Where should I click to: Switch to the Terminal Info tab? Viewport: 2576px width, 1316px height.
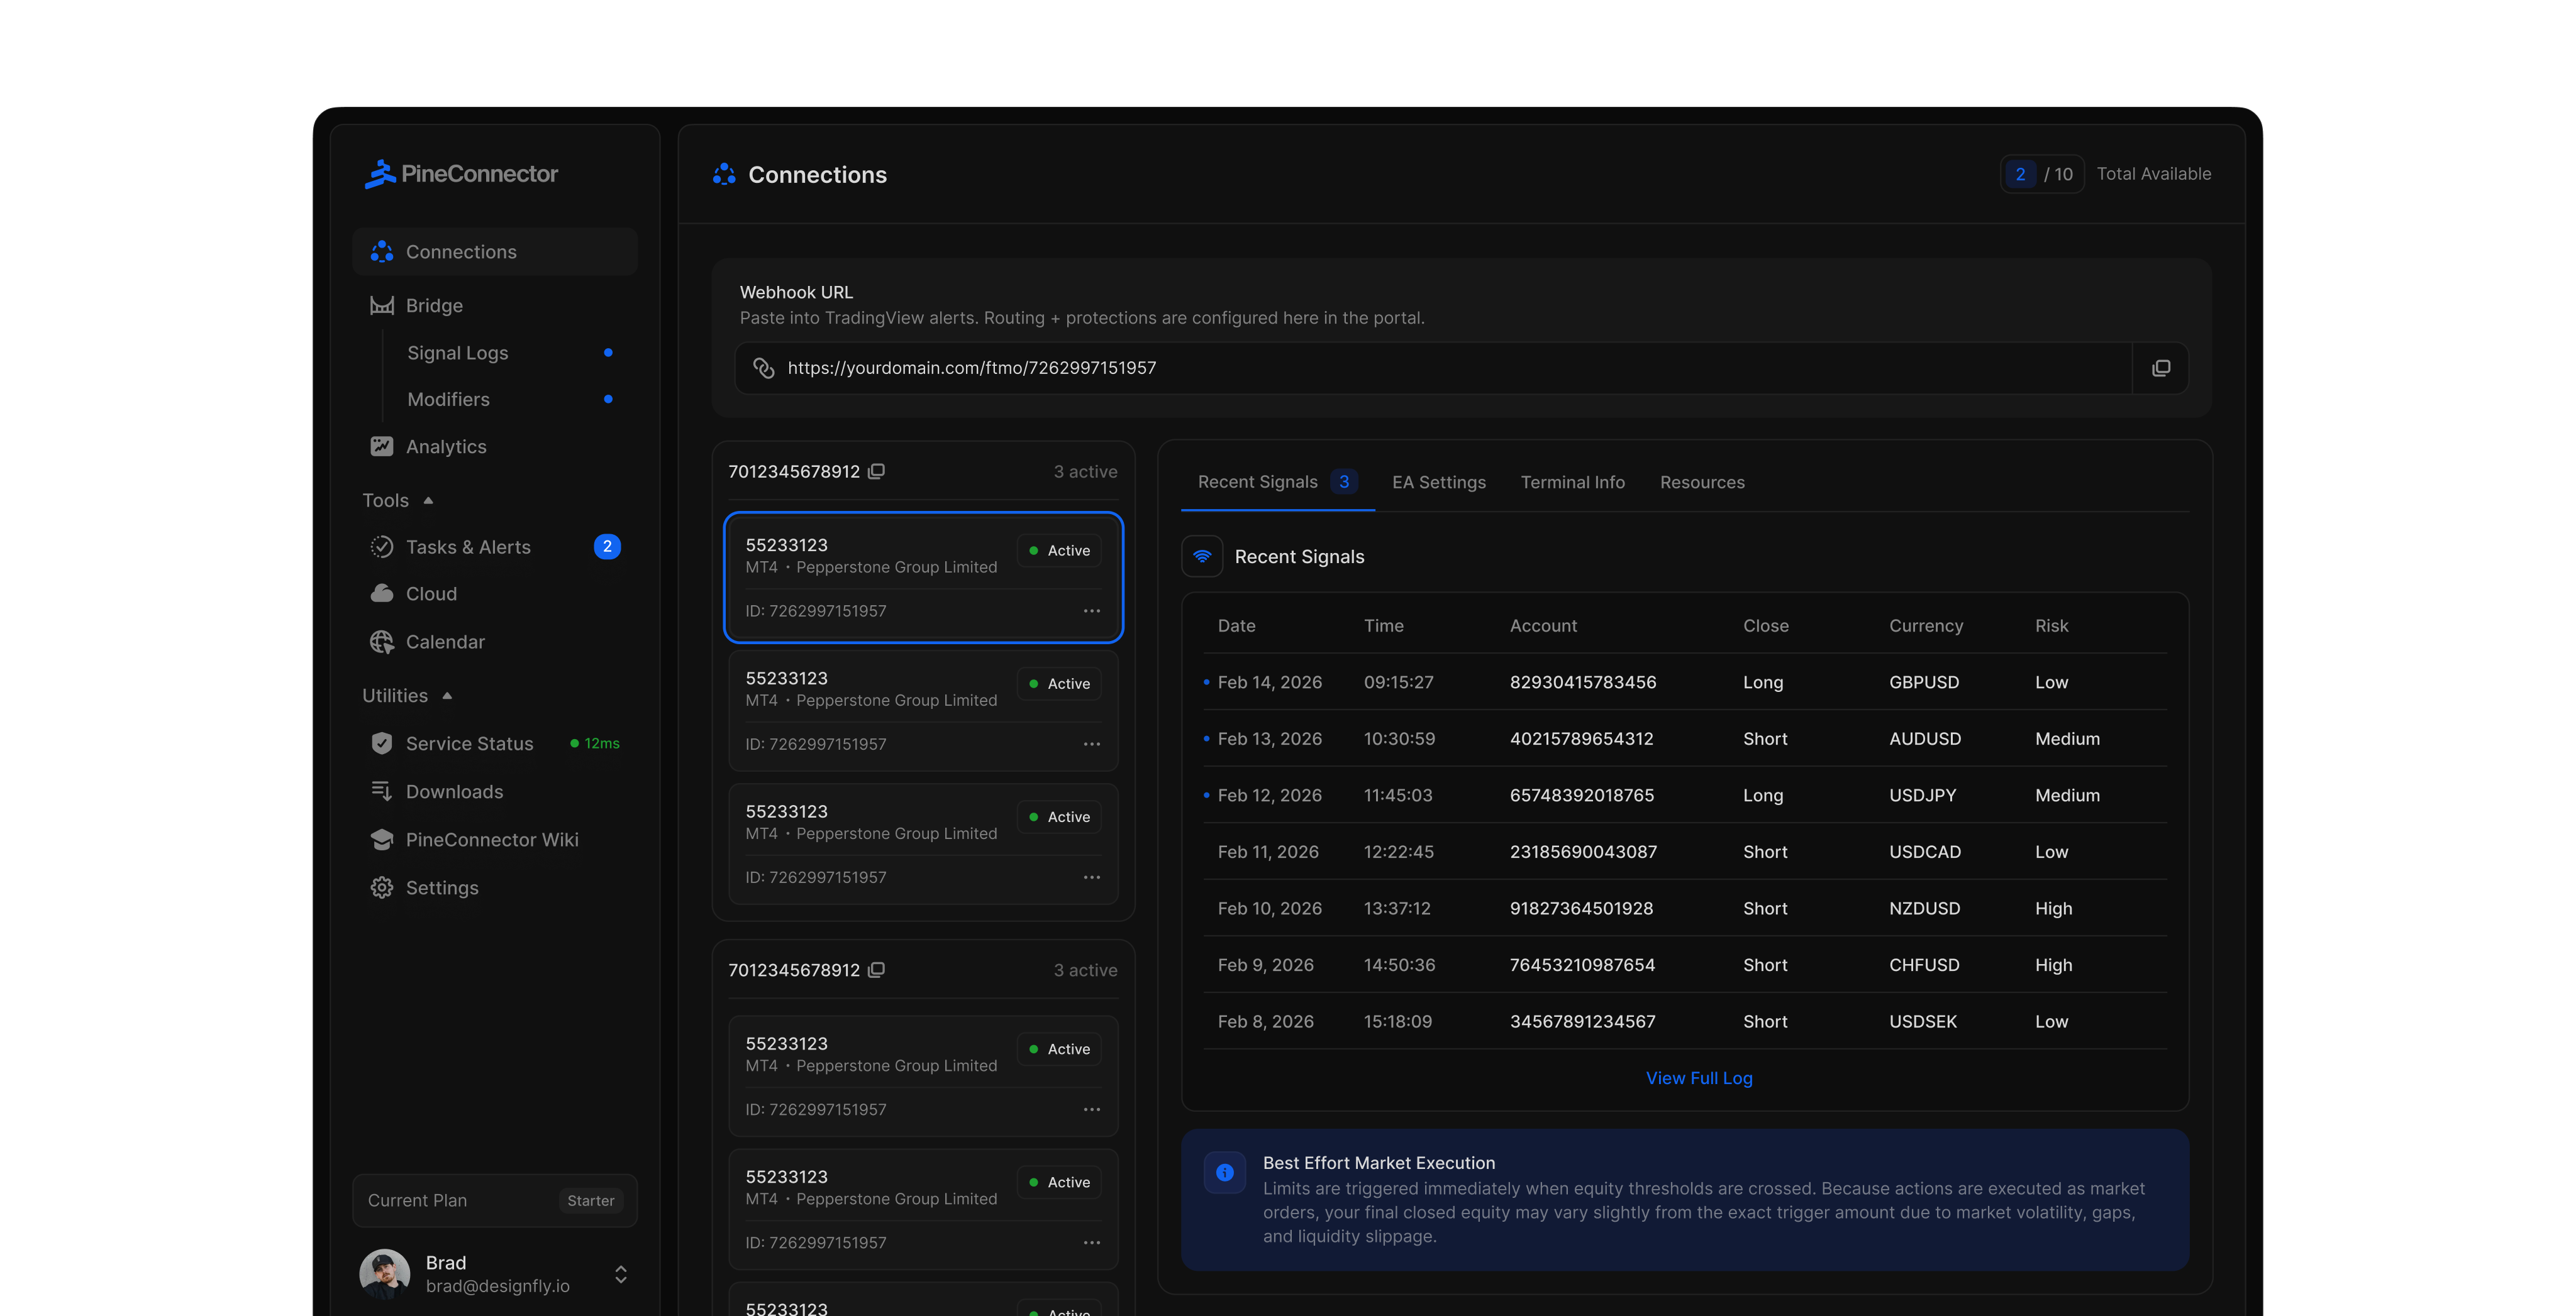pos(1573,483)
